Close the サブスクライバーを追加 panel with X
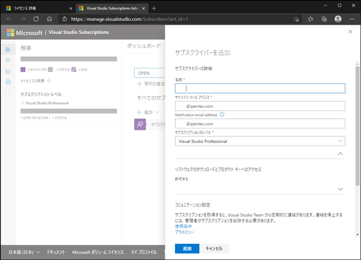Screen dimensions: 361x260 click(350, 32)
